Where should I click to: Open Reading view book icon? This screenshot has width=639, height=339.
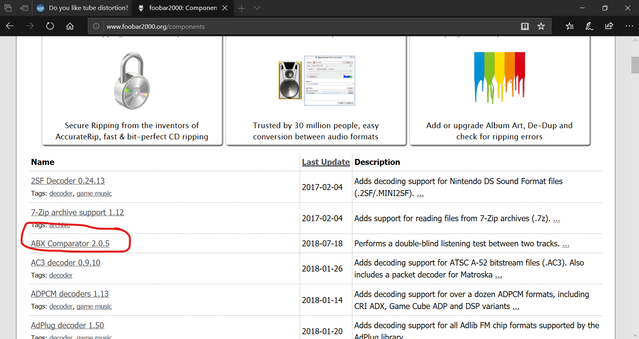(525, 26)
